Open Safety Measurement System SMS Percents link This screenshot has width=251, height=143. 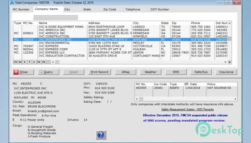(188, 109)
